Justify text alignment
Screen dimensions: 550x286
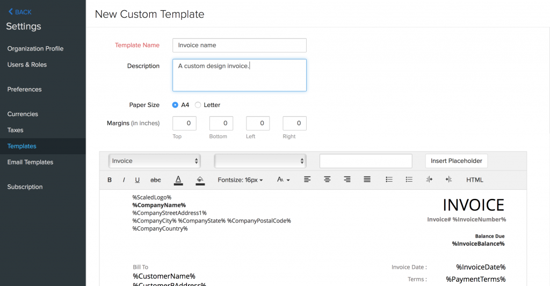tap(367, 180)
